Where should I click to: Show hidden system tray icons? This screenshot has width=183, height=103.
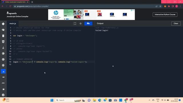pyautogui.click(x=149, y=100)
